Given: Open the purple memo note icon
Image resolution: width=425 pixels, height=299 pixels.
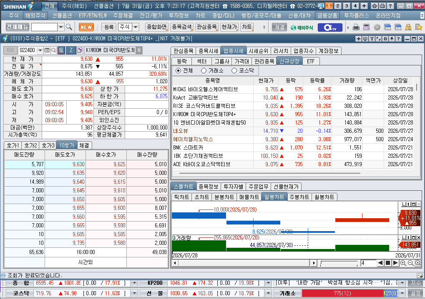Looking at the screenshot, I should pos(80,50).
